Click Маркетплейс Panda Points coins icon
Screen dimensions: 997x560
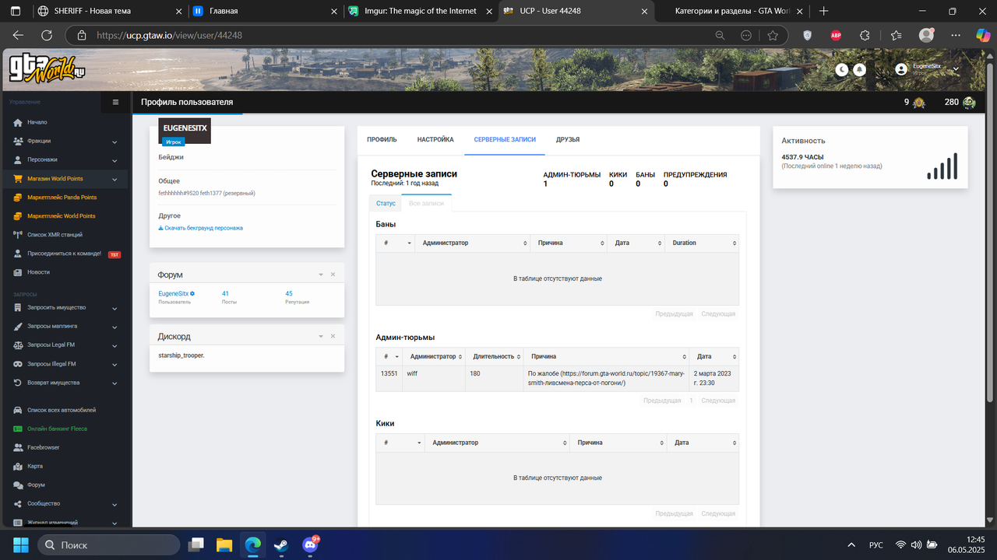(x=18, y=197)
